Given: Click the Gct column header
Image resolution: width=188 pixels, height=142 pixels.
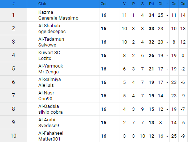Looking at the screenshot, I should tap(103, 4).
